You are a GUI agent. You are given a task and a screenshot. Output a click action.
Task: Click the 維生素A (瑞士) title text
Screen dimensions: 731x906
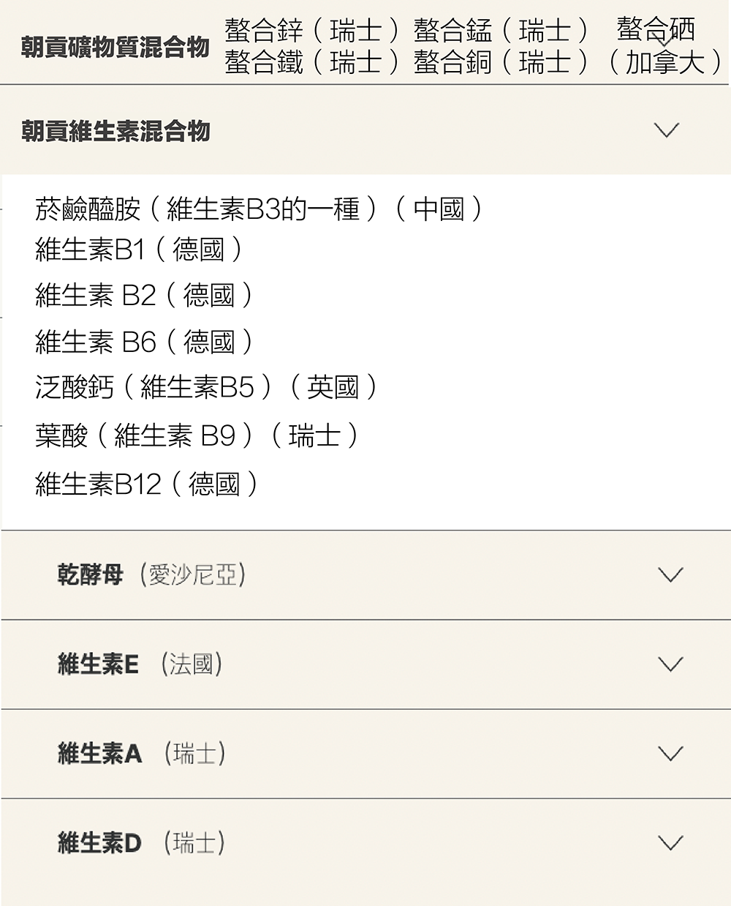click(141, 754)
